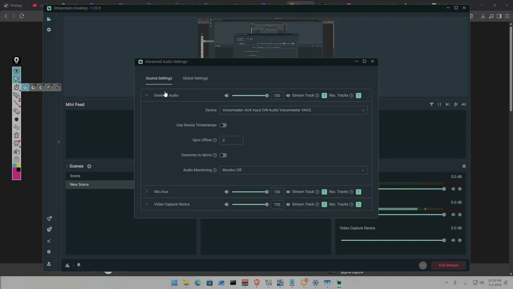Screen dimensions: 513x289
Task: Open the Device dropdown for Voicemeeter AUX Input
Action: (x=293, y=110)
